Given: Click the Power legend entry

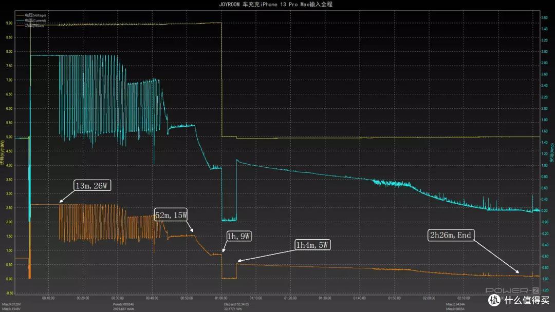Looking at the screenshot, I should [30, 26].
